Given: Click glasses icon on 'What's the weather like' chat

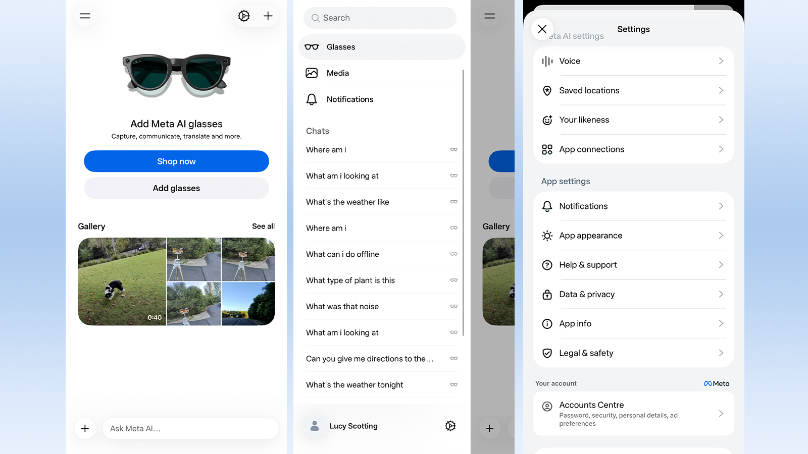Looking at the screenshot, I should tap(454, 202).
